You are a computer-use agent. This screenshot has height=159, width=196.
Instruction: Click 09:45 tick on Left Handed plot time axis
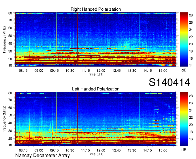coord(54,150)
